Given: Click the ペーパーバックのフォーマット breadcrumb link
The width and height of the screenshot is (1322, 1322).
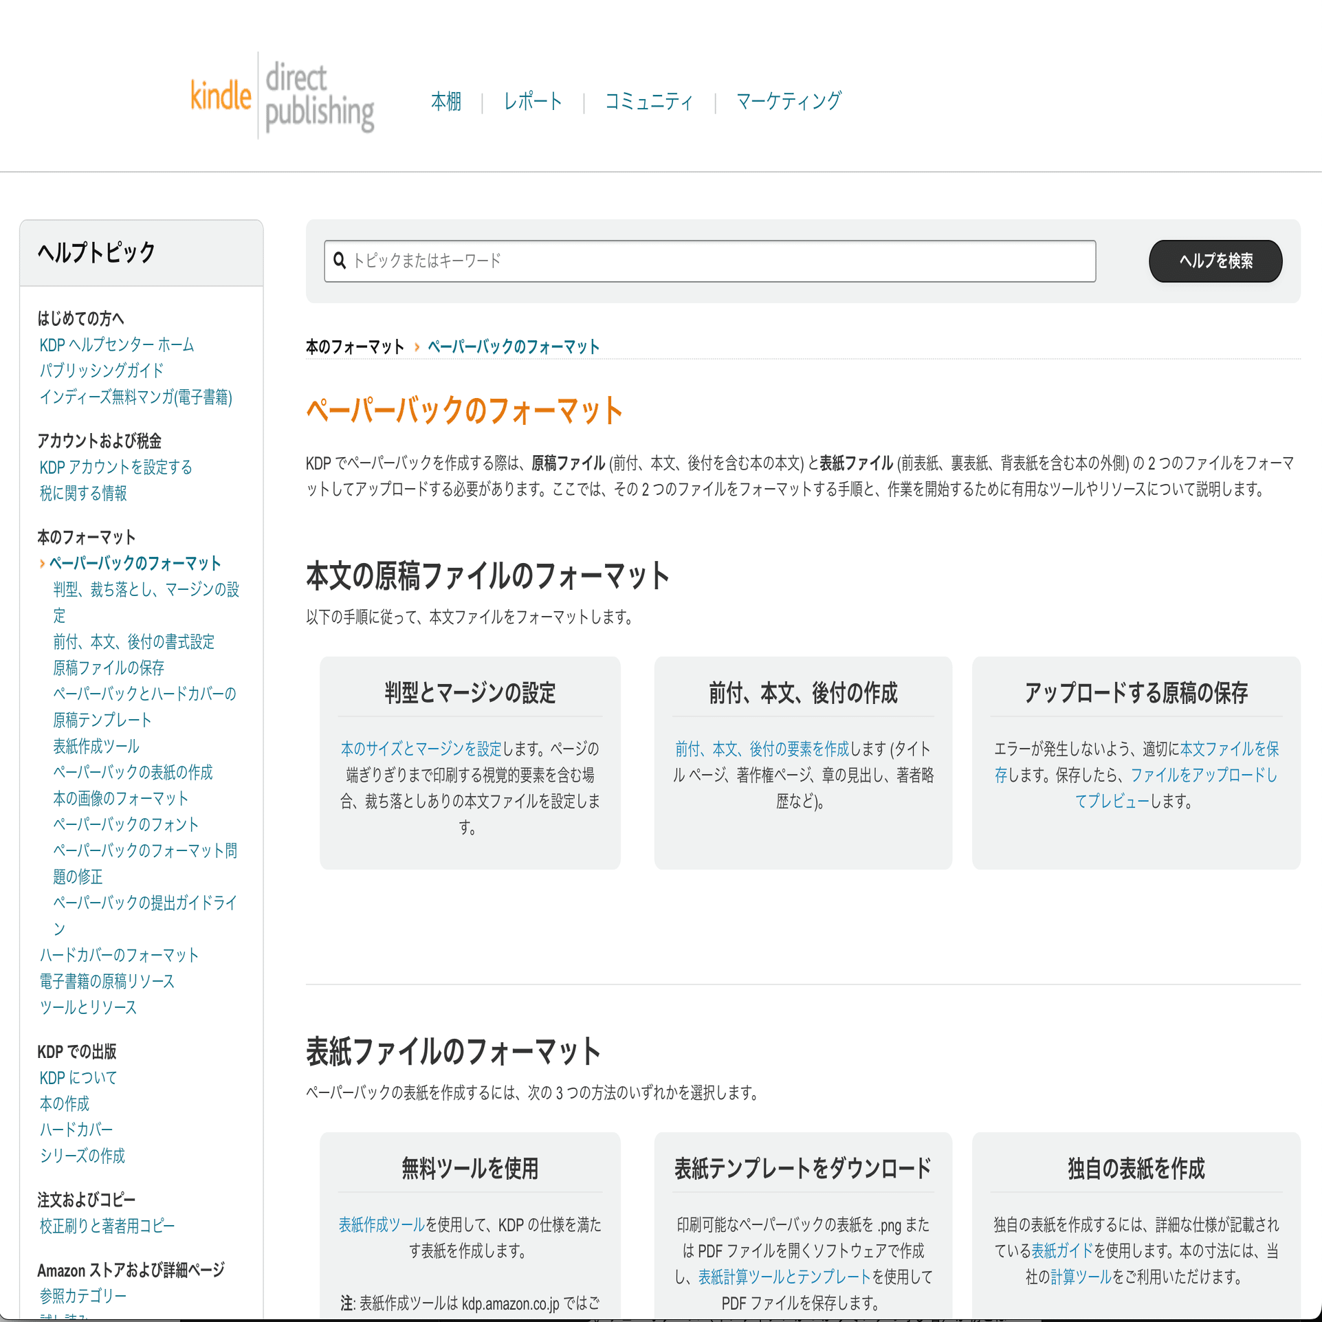Looking at the screenshot, I should tap(513, 347).
